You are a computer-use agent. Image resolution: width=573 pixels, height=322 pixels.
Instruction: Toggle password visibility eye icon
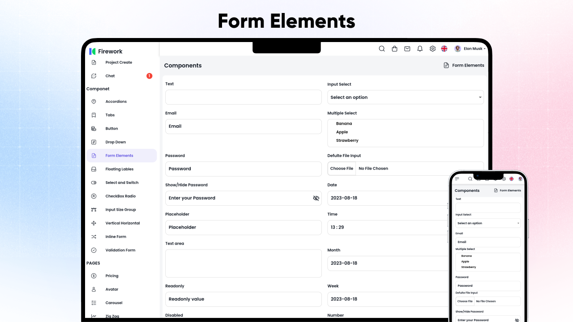point(316,198)
